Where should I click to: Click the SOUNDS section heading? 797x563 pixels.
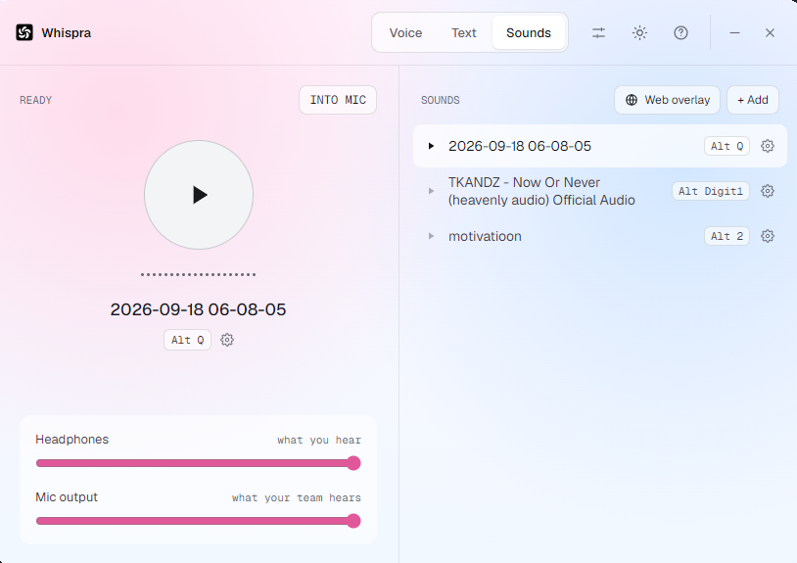click(441, 100)
